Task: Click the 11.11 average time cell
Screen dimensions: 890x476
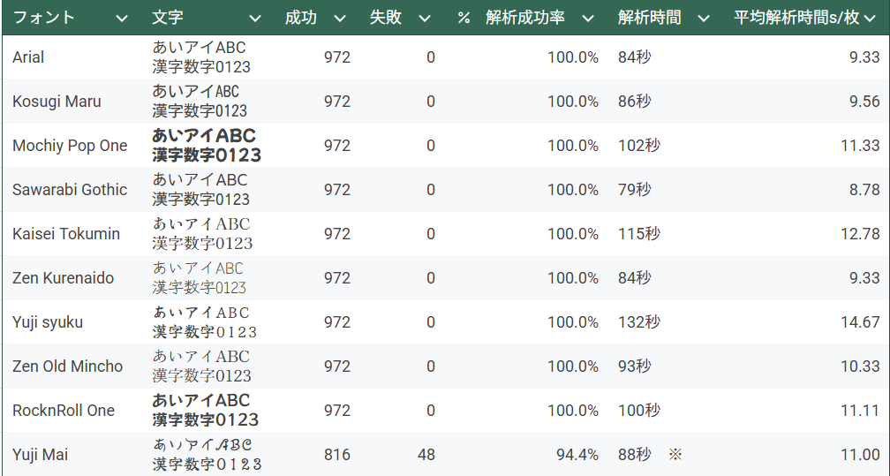Action: [x=860, y=411]
